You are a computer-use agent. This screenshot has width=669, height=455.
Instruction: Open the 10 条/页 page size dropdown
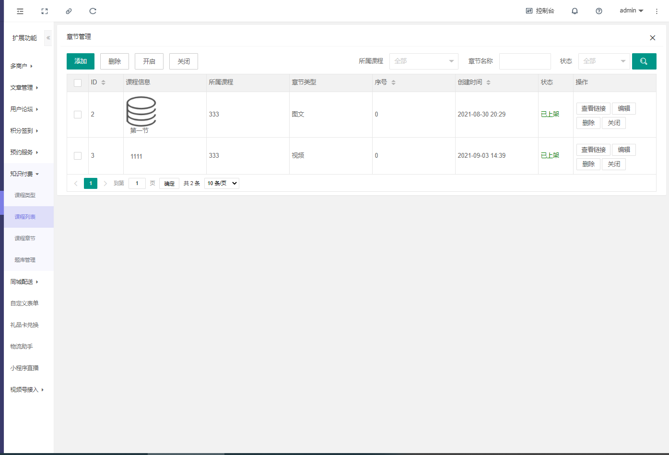point(222,183)
